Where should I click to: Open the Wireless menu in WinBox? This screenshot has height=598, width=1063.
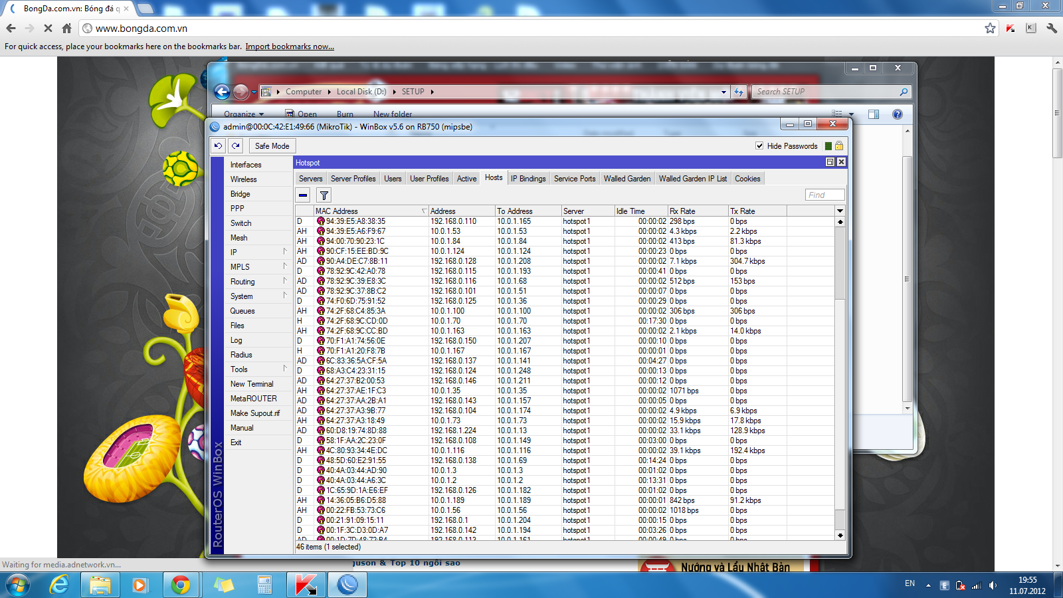point(258,179)
